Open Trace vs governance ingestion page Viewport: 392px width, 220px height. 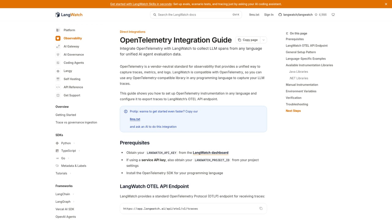click(x=76, y=123)
